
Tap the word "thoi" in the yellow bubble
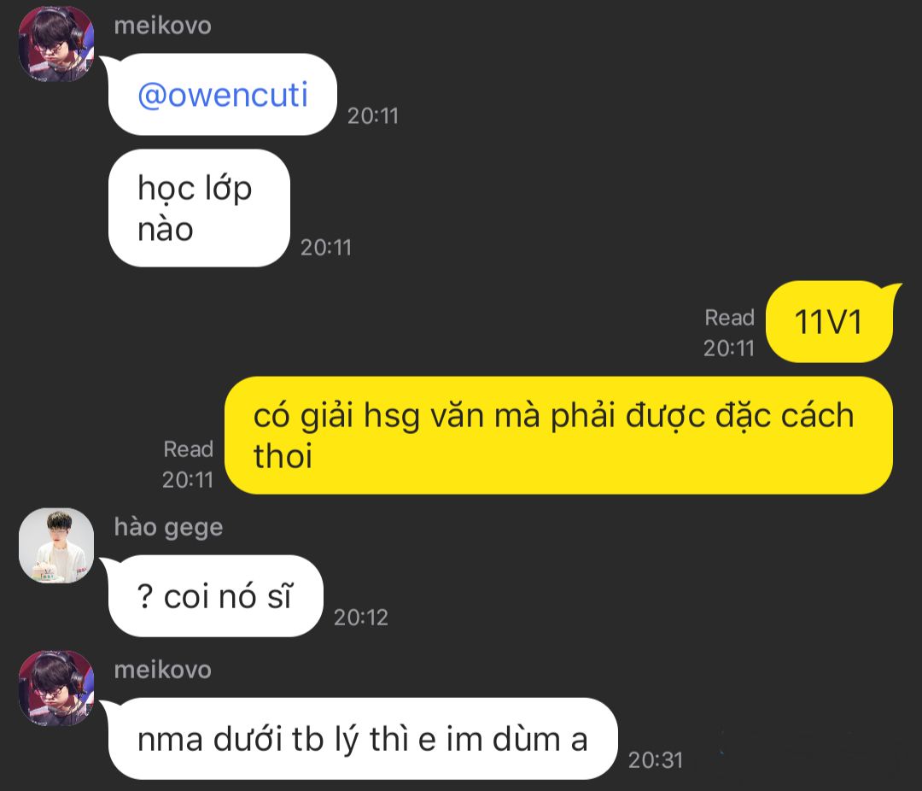[283, 456]
